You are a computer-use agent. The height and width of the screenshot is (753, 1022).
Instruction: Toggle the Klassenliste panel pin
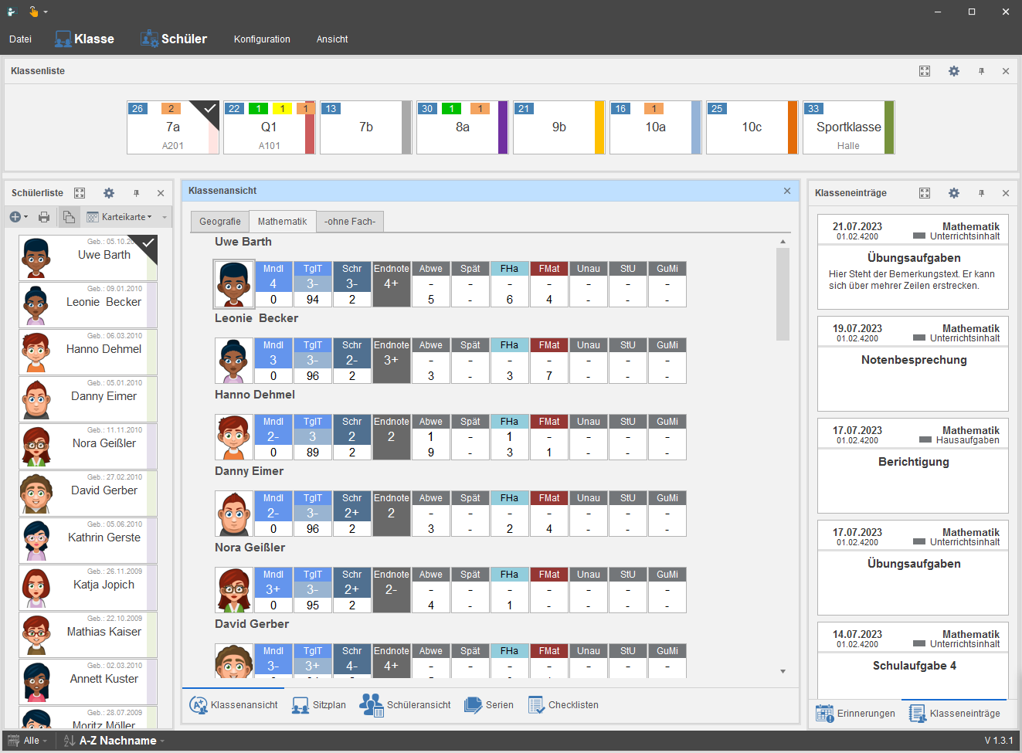981,71
